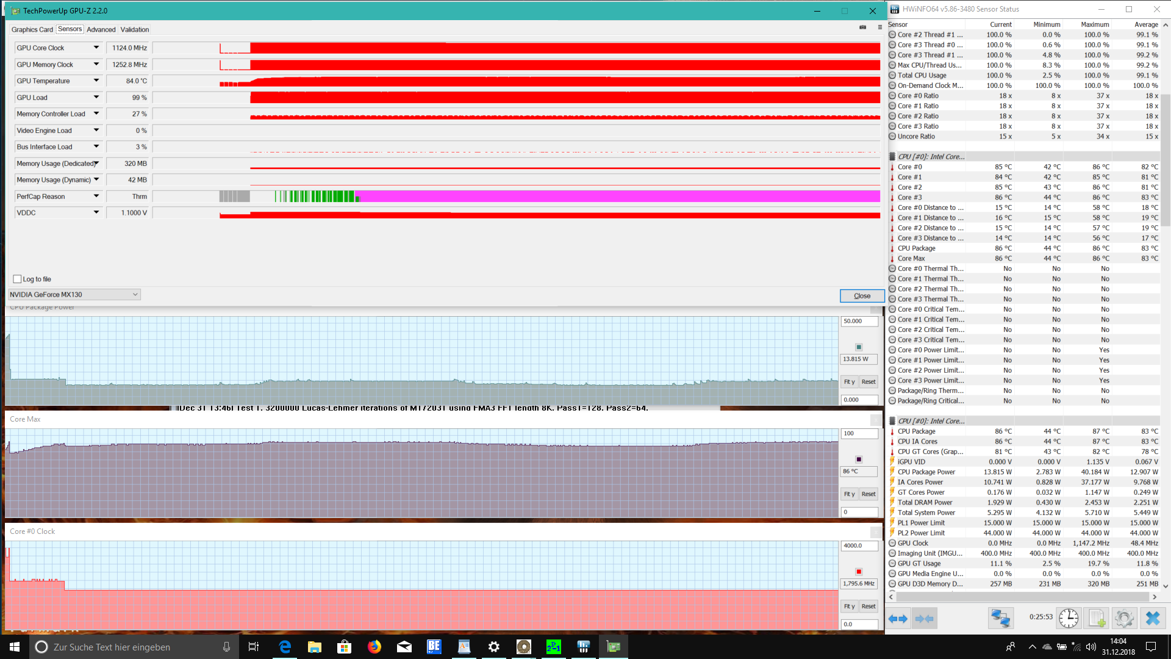
Task: Open HWiNFO sensor settings gear
Action: 1124,618
